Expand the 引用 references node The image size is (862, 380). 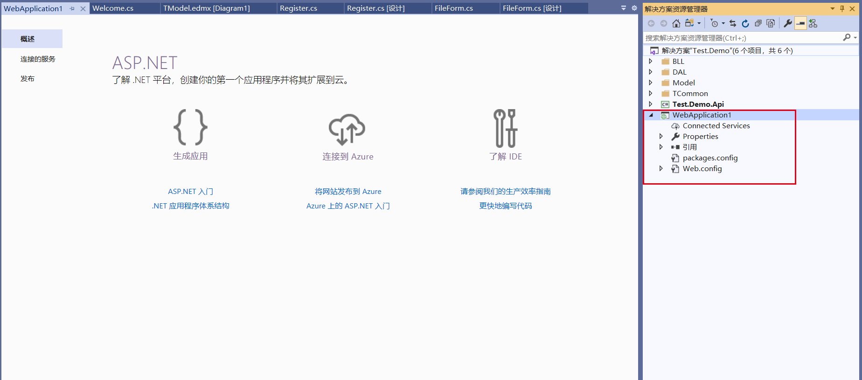pos(661,147)
